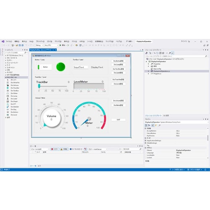Toggle the Warnings filter in Error List
The height and width of the screenshot is (210, 210).
pos(64,149)
